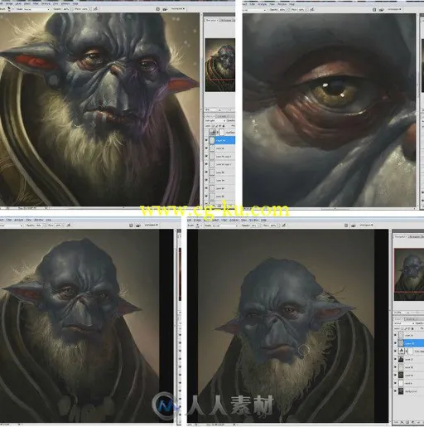The height and width of the screenshot is (427, 424).
Task: Switch to Navigator tab in top-left window
Action: click(211, 20)
